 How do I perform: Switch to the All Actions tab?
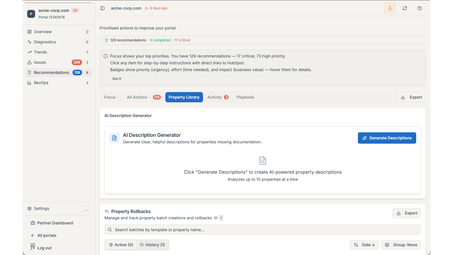tap(144, 97)
